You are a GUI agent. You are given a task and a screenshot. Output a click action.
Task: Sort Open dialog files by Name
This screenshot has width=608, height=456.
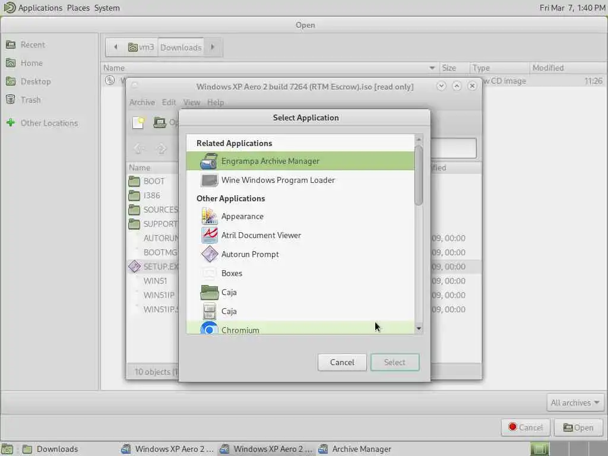pos(270,68)
